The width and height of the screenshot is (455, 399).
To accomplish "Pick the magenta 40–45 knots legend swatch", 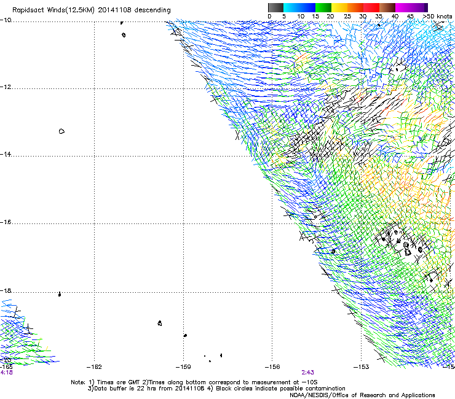I will point(403,7).
